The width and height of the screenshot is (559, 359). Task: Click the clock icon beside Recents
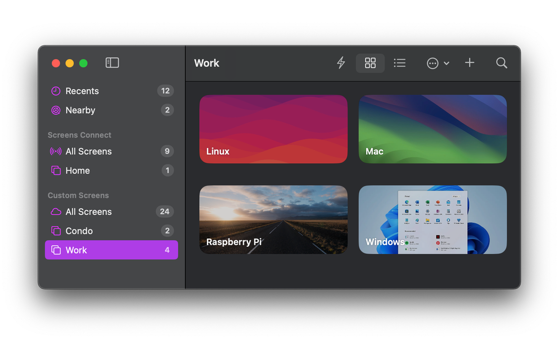[56, 91]
